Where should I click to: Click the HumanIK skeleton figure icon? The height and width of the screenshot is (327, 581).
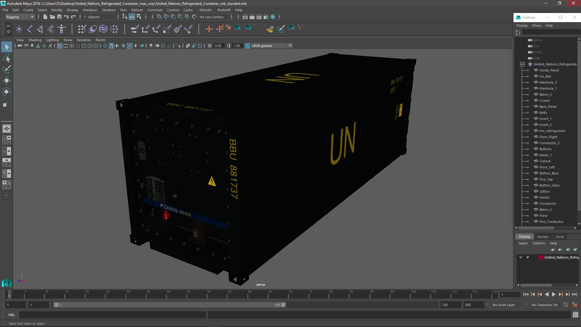pos(61,29)
